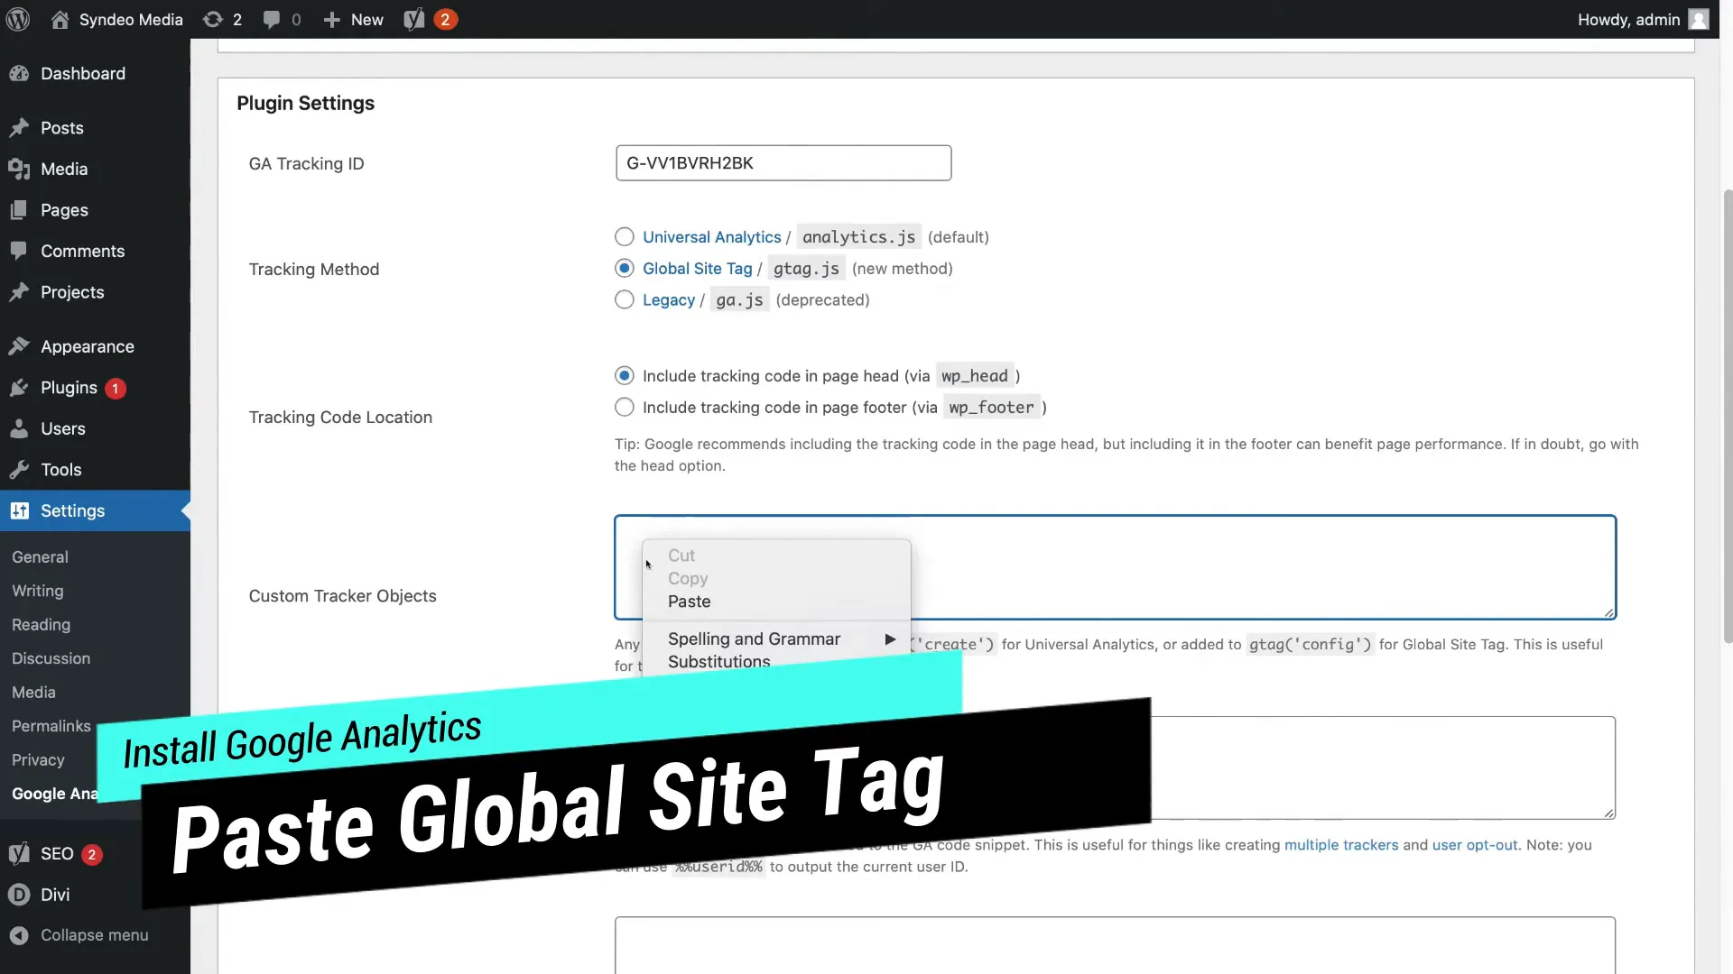Click the plus New icon
This screenshot has height=974, width=1733.
(x=331, y=19)
